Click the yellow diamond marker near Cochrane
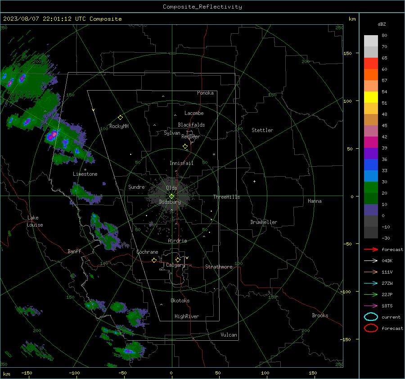This screenshot has height=379, width=405. [154, 260]
